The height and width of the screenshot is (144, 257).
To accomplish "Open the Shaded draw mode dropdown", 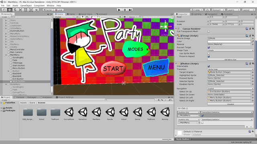I will point(64,17).
